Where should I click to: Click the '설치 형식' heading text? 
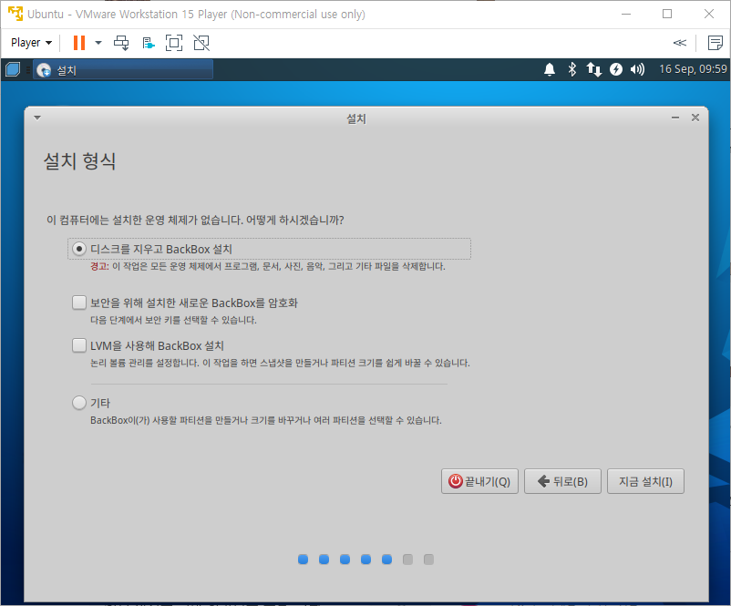[79, 161]
